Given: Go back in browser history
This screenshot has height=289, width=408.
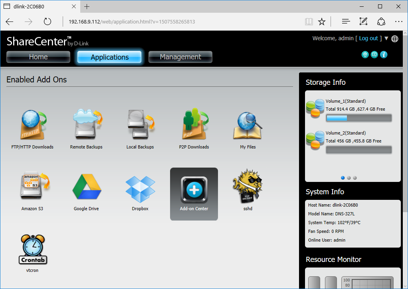Looking at the screenshot, I should point(9,21).
